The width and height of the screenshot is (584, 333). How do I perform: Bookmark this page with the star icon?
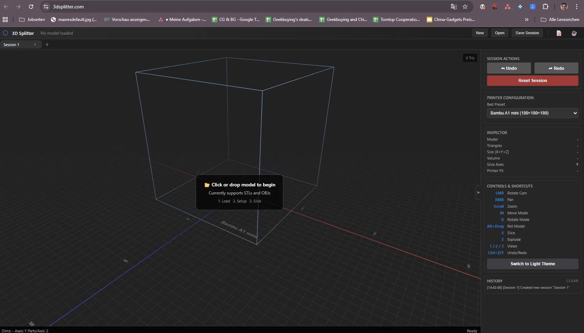(465, 7)
